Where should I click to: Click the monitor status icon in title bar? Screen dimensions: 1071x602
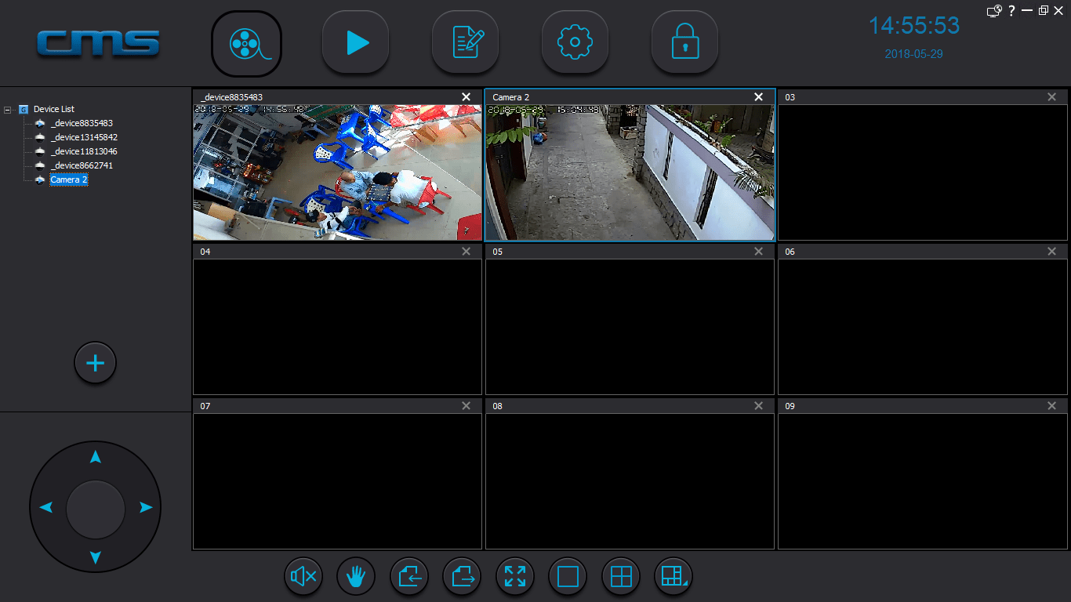coord(994,10)
